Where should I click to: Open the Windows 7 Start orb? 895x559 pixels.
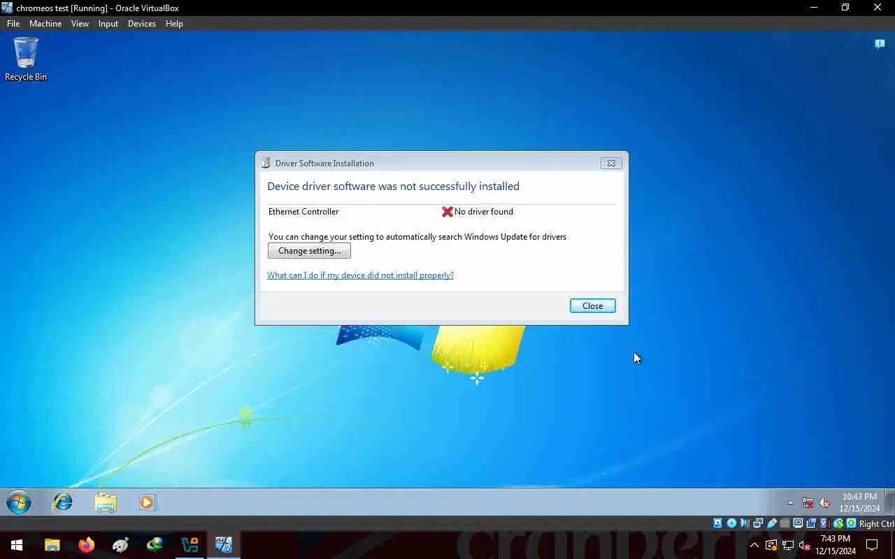point(19,502)
